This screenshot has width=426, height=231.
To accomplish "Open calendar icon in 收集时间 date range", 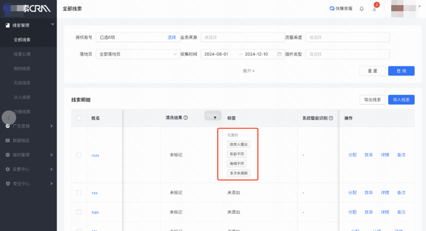I will [x=279, y=54].
